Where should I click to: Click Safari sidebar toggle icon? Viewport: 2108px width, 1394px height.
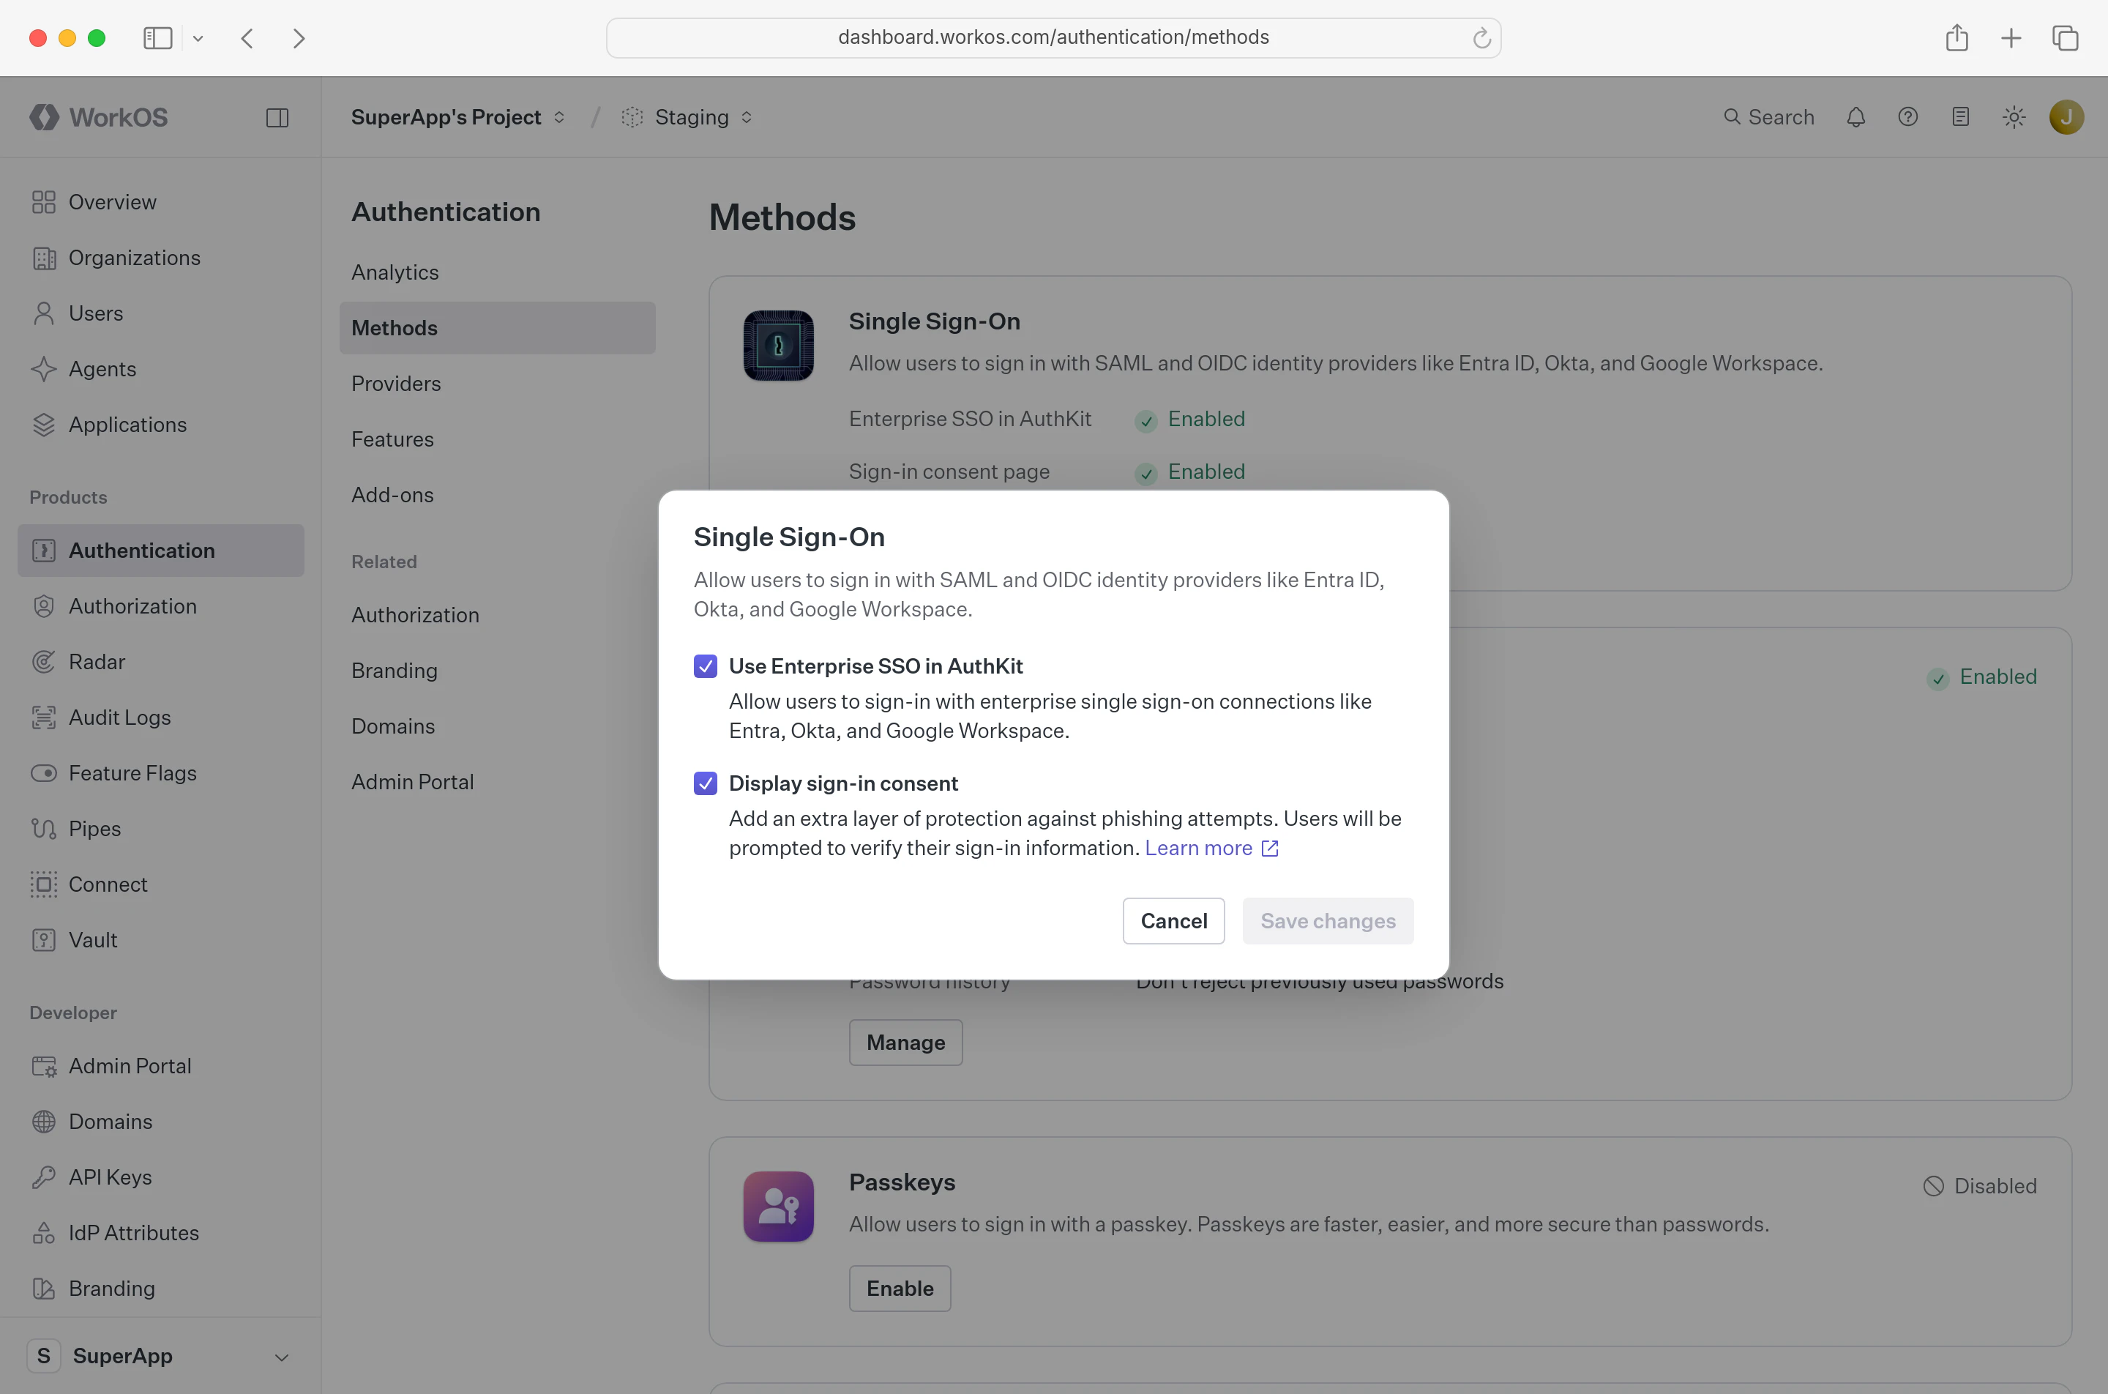click(157, 38)
